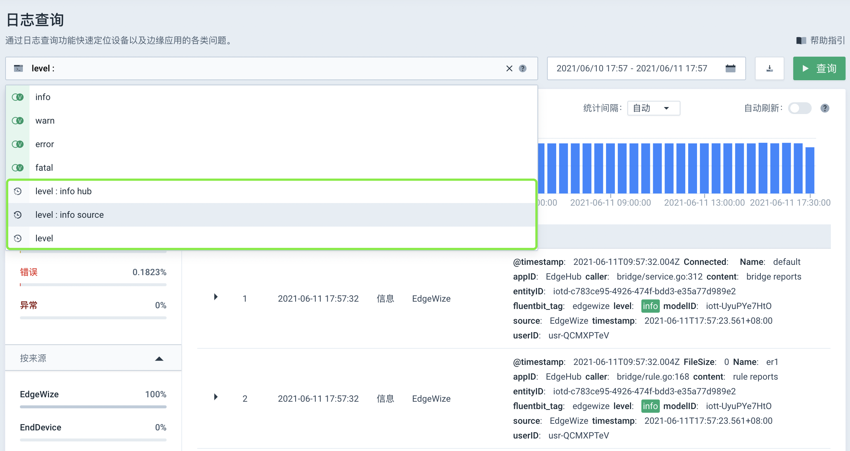Click 信息 level cell in row 2
Screen dimensions: 850x451
386,399
